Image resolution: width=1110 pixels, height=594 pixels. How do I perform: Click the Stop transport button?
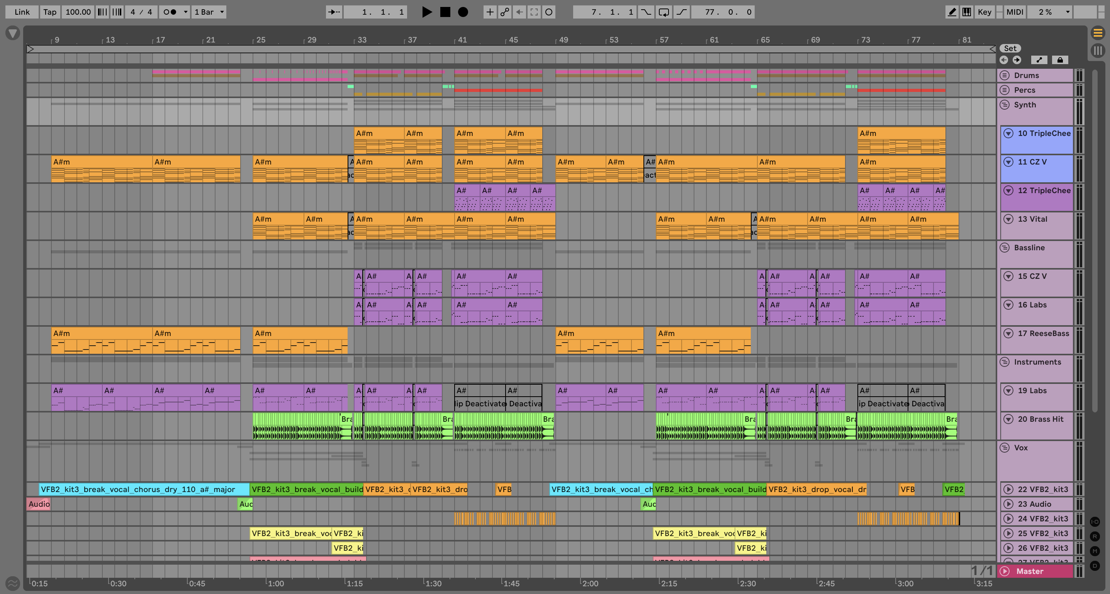pyautogui.click(x=445, y=12)
